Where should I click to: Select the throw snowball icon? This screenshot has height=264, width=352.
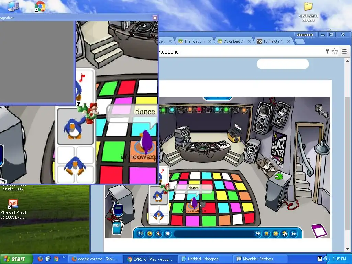(x=168, y=234)
